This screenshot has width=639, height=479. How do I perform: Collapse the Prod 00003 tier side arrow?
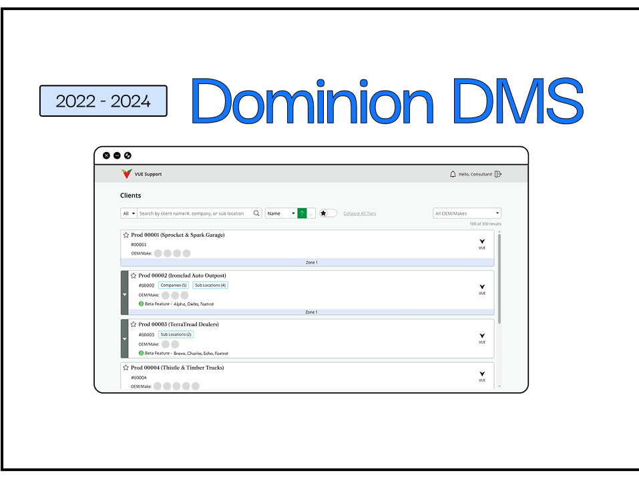[x=125, y=339]
